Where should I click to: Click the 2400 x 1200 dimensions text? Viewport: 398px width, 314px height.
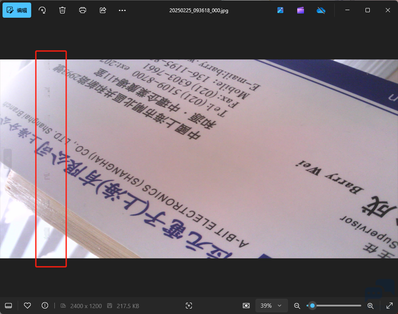point(86,306)
